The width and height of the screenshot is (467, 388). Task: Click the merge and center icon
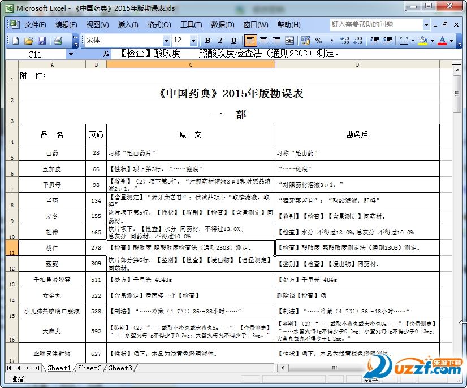289,41
